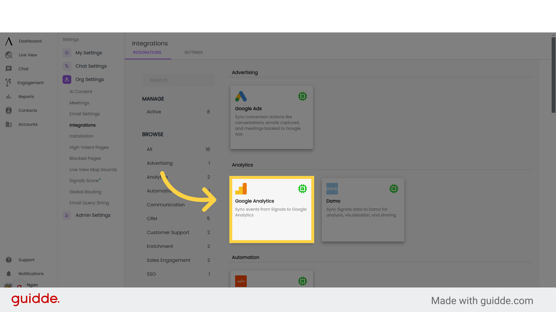556x312 pixels.
Task: Filter by Advertising category
Action: [x=178, y=163]
